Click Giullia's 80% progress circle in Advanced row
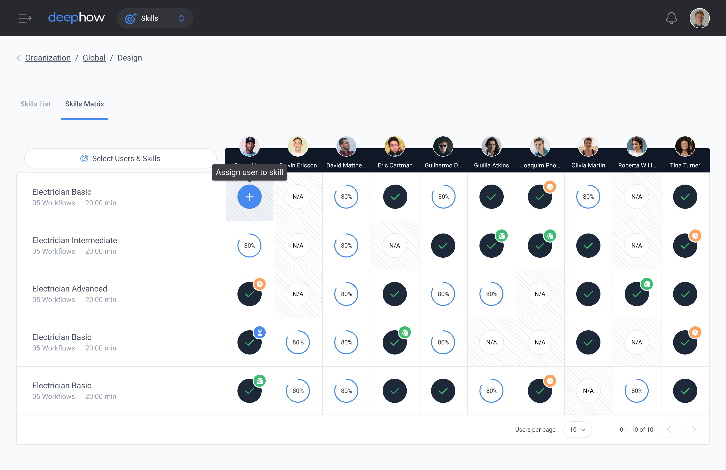This screenshot has width=726, height=470. click(x=491, y=294)
